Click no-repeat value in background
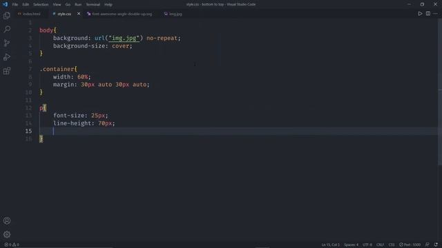Screen dimensions: 442x248 click(162, 38)
